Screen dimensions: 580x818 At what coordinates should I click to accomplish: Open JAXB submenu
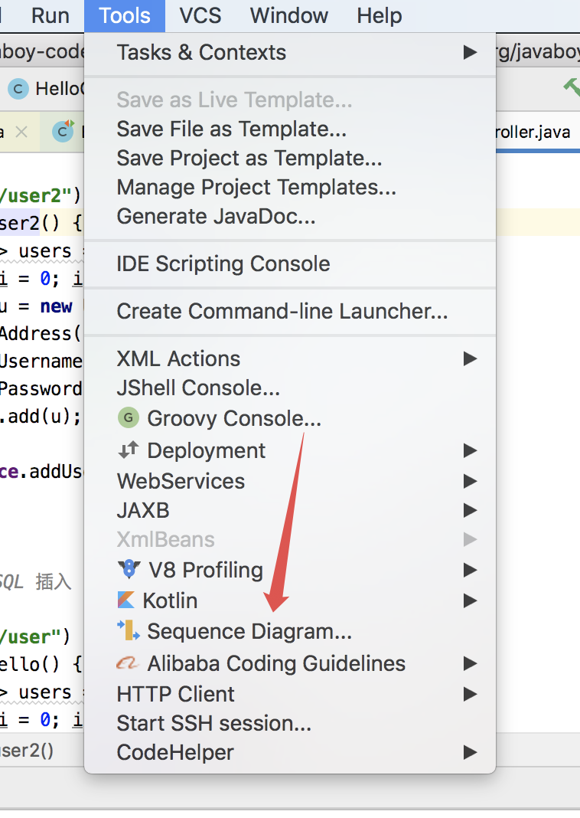290,510
